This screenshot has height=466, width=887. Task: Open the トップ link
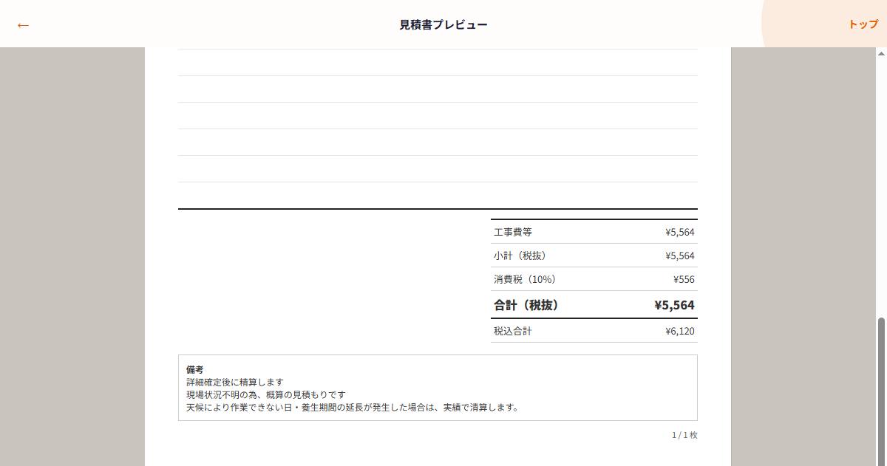[863, 24]
